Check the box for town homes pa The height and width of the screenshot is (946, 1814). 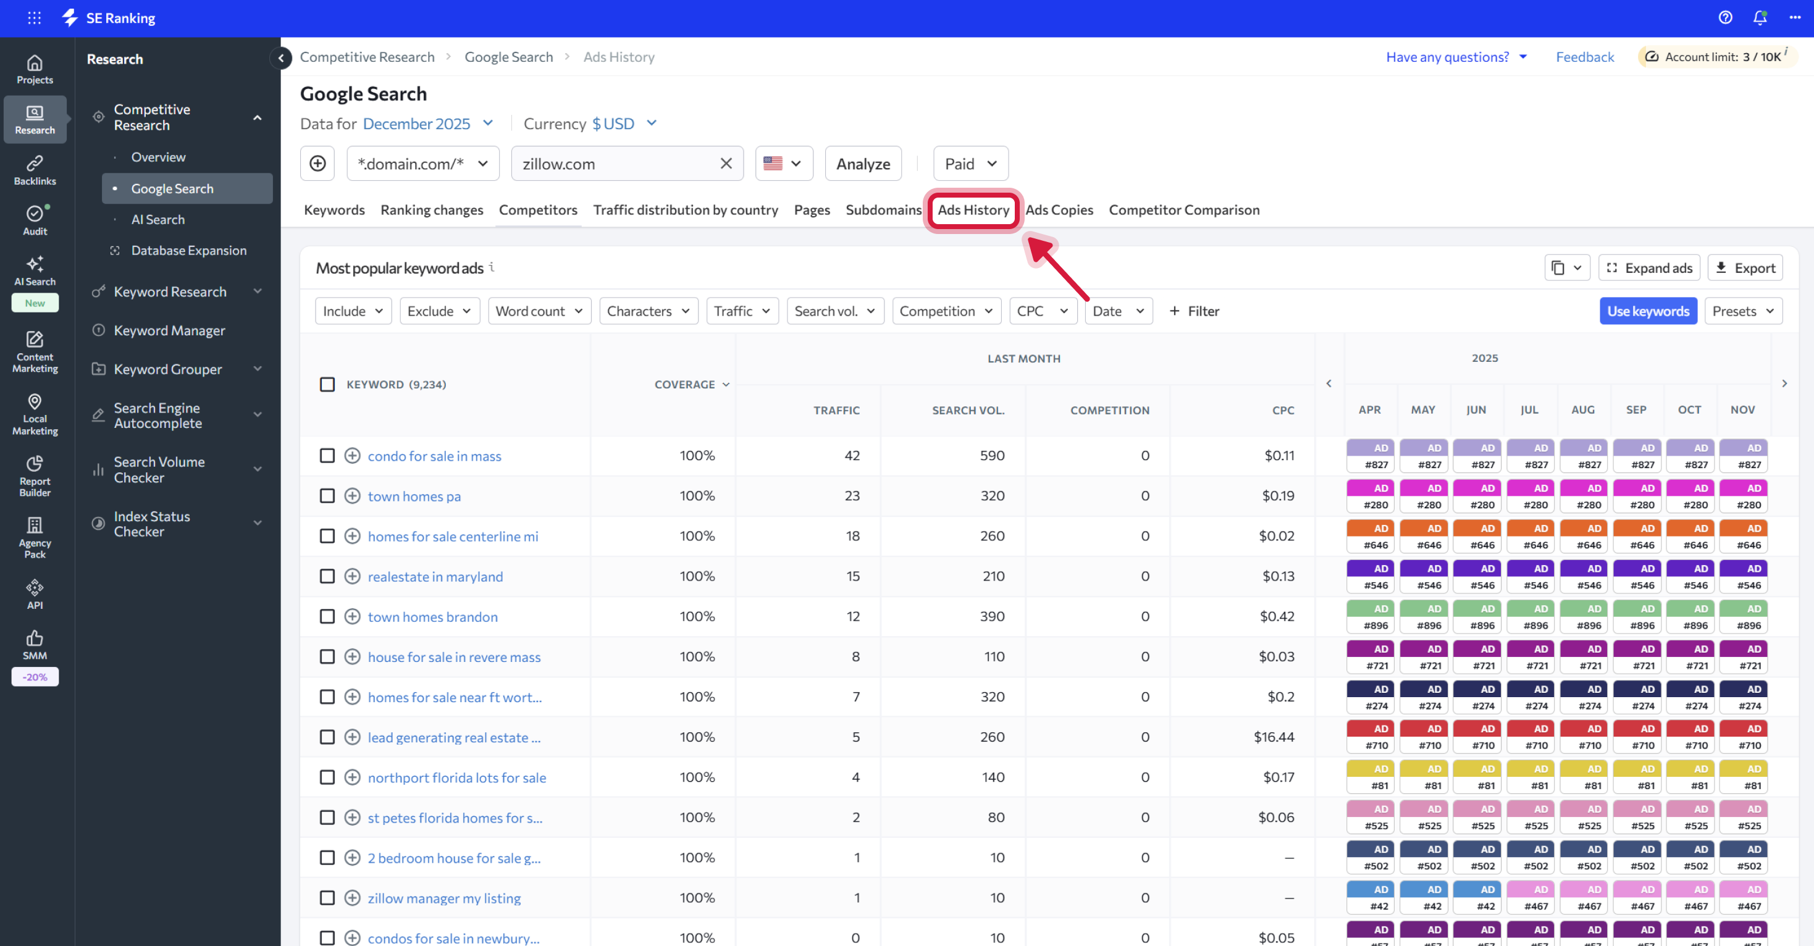click(x=327, y=495)
